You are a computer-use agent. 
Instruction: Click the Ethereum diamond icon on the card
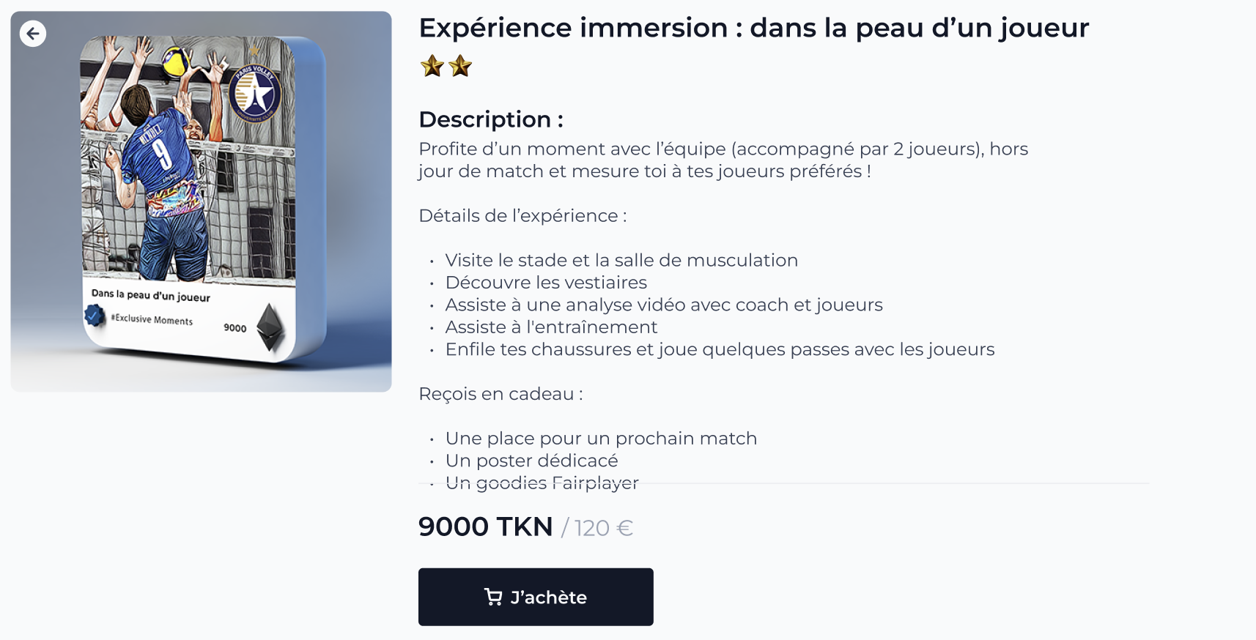tap(270, 327)
